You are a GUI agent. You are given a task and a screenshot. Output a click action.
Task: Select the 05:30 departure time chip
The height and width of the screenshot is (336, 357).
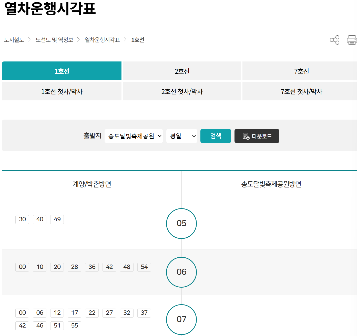[22, 219]
